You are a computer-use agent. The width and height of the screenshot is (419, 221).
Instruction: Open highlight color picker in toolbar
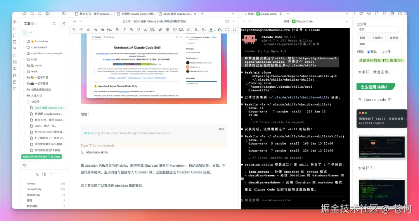pyautogui.click(x=219, y=29)
